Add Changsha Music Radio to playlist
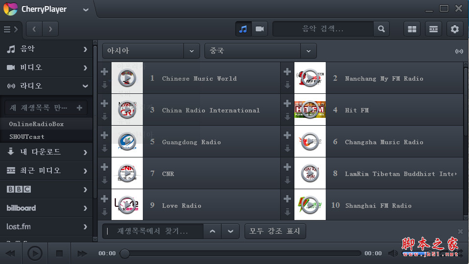This screenshot has height=264, width=469. coord(287,135)
